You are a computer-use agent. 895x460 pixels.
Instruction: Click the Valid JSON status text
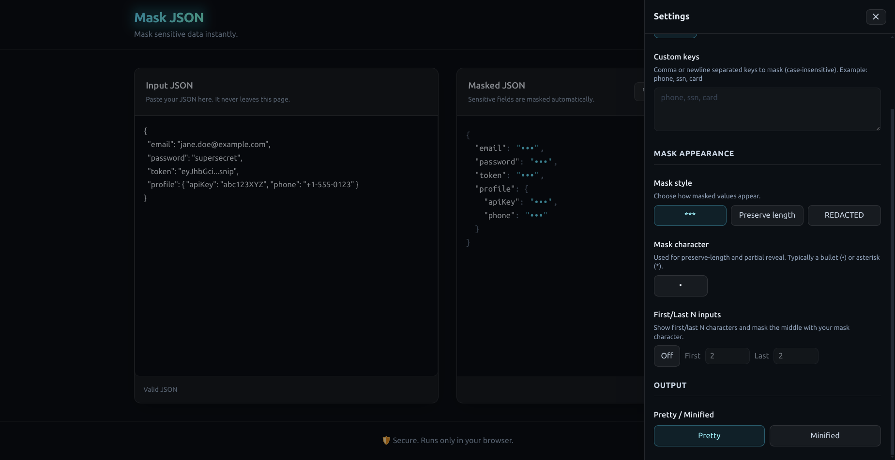[x=160, y=389]
